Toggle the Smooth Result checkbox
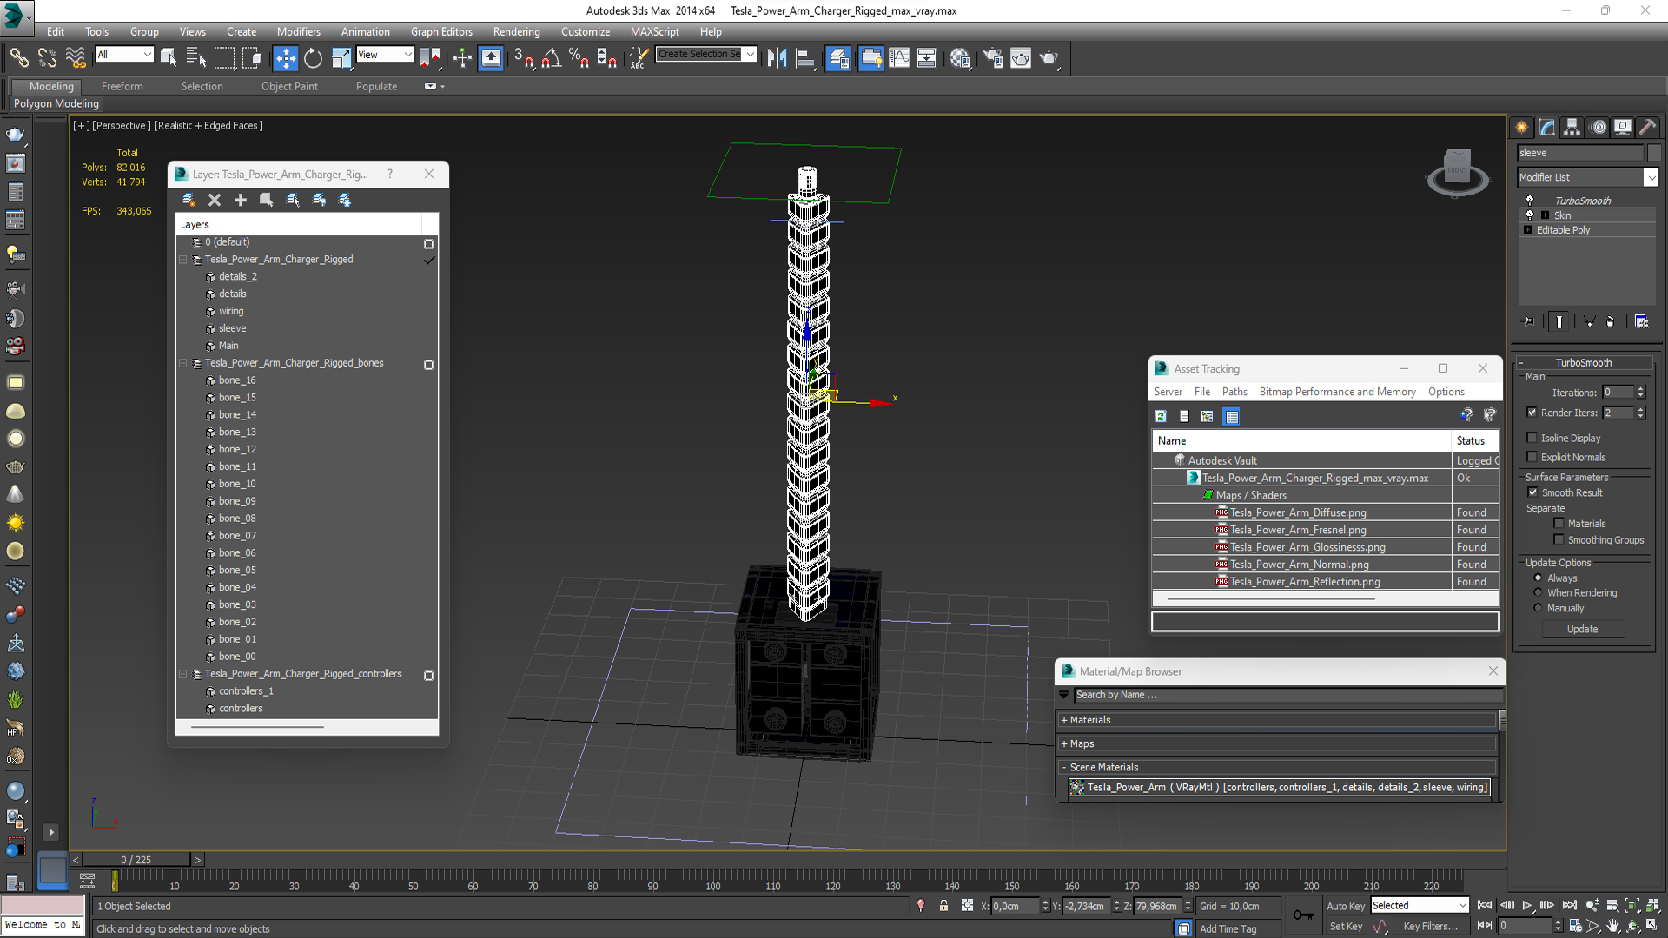Viewport: 1668px width, 938px height. coord(1532,492)
